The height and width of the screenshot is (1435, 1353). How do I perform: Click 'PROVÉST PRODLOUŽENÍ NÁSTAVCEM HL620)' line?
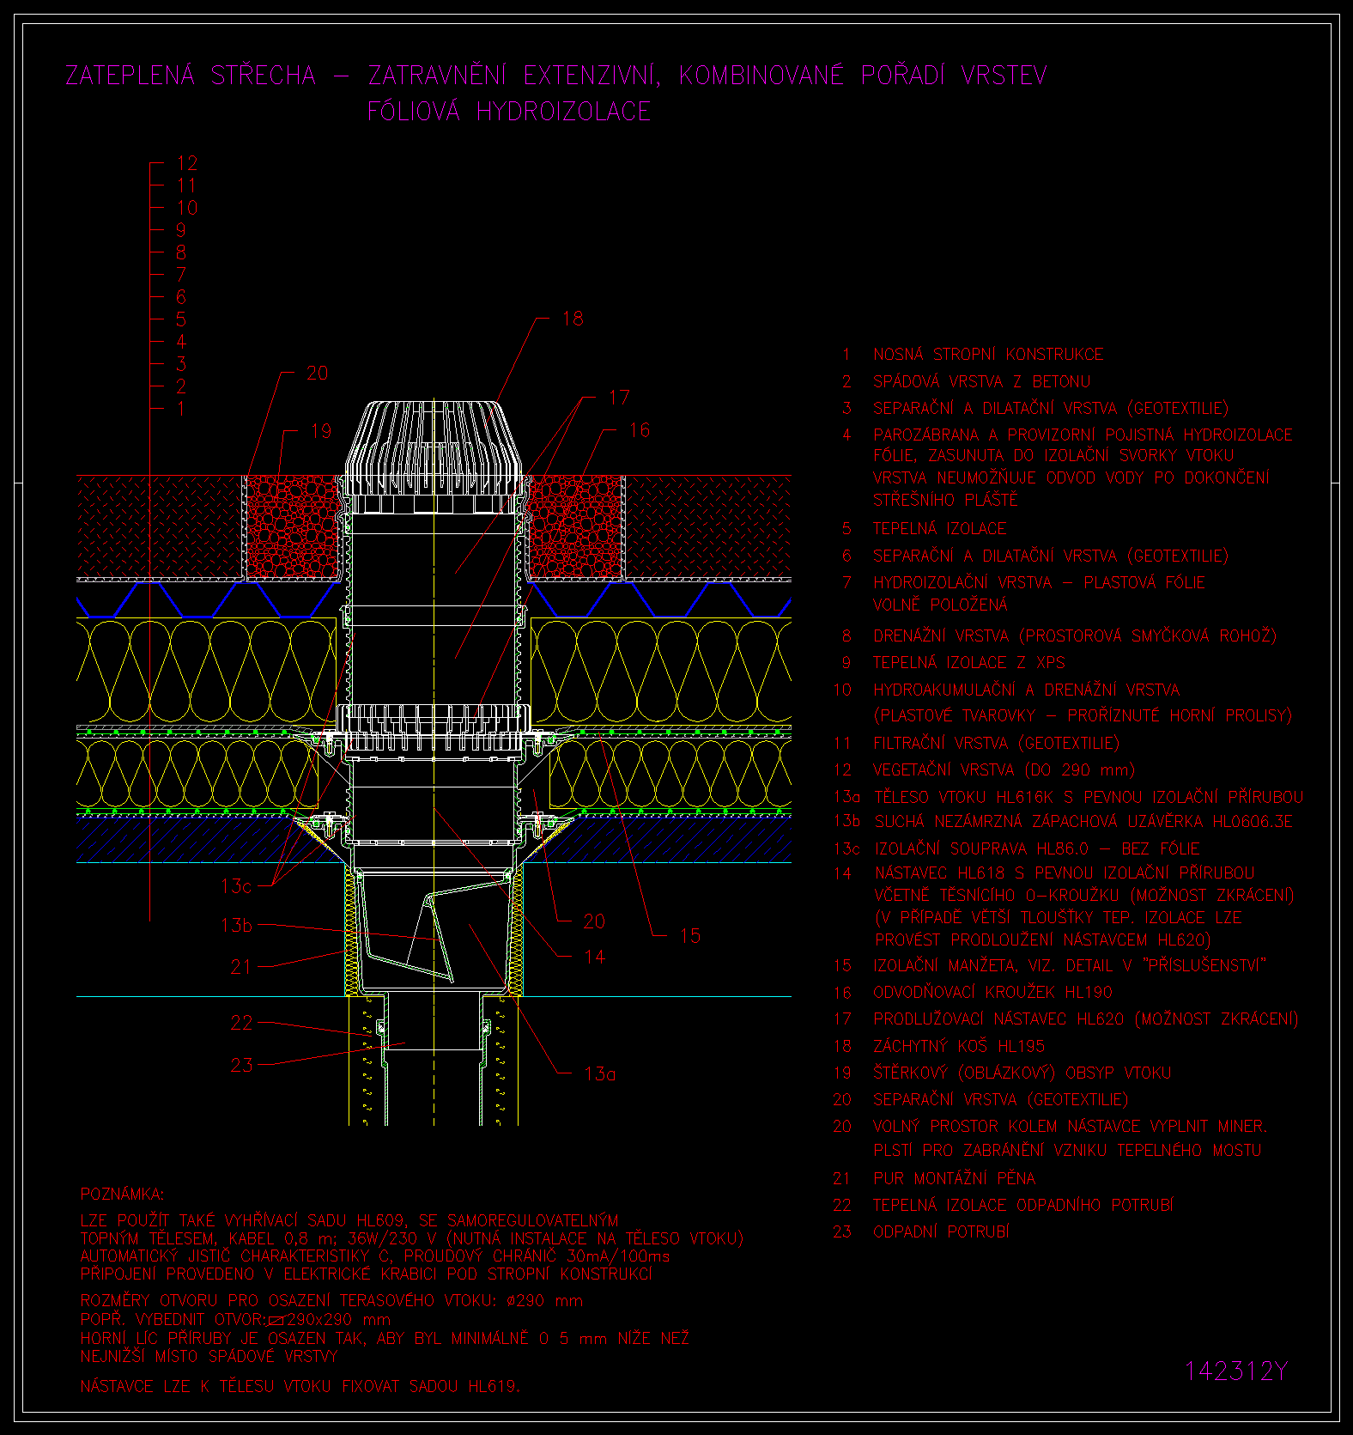(1043, 940)
